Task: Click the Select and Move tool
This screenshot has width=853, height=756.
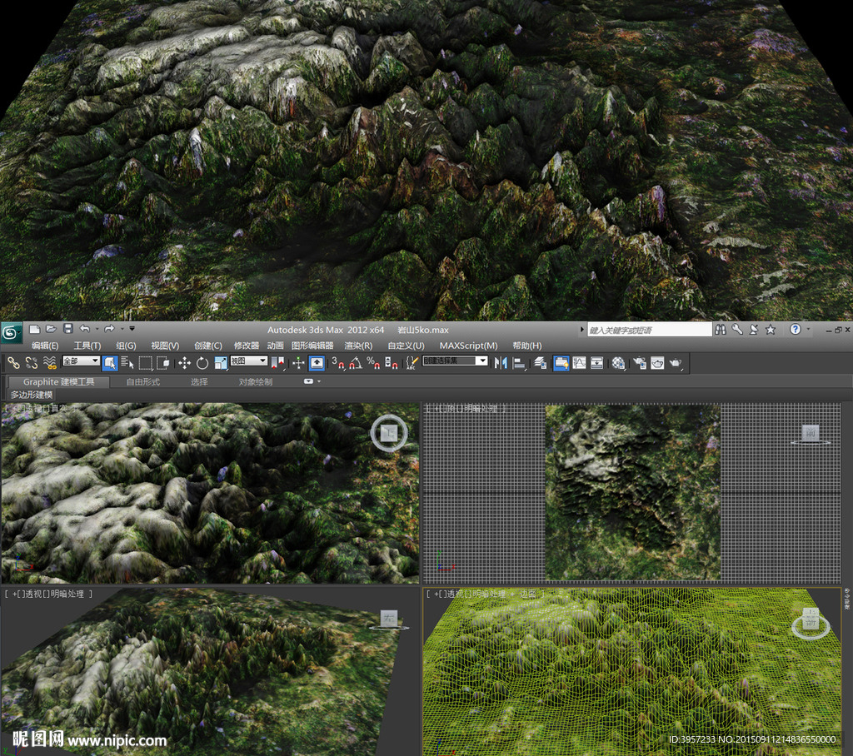Action: click(x=184, y=363)
